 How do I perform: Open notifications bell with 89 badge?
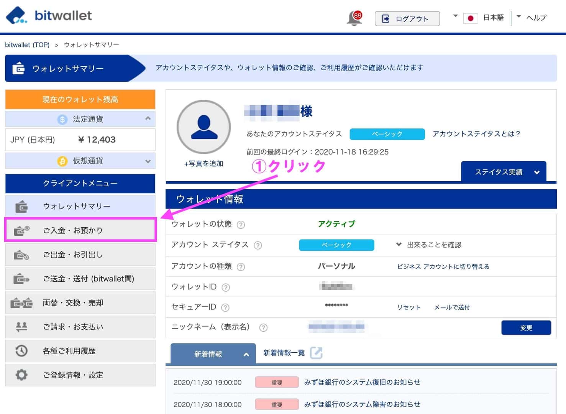coord(354,18)
